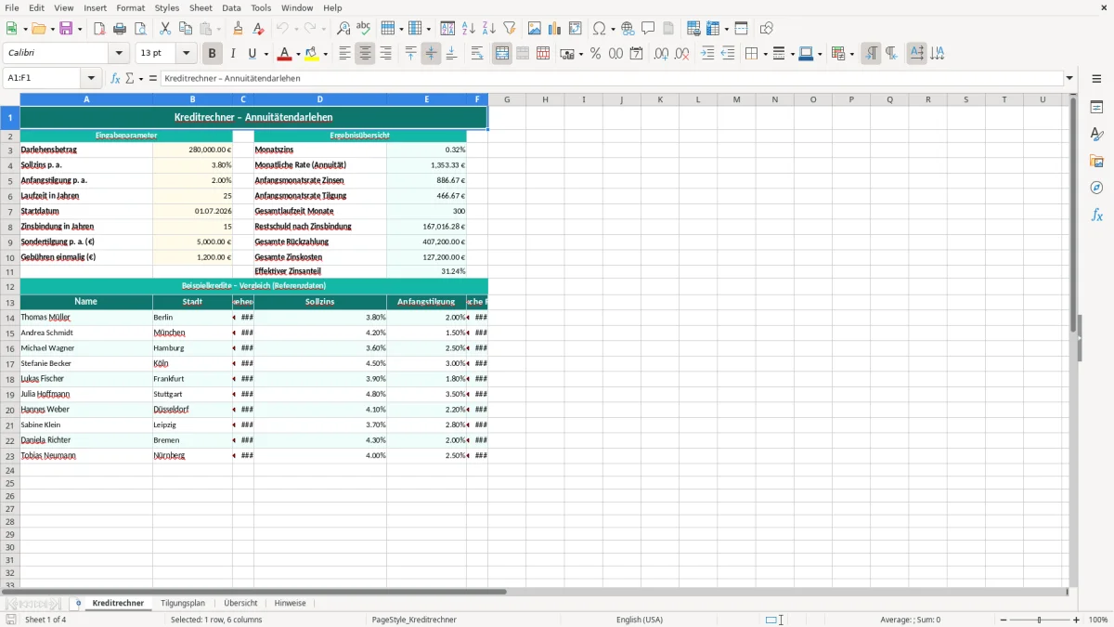Click Increase Indent icon

pos(707,54)
